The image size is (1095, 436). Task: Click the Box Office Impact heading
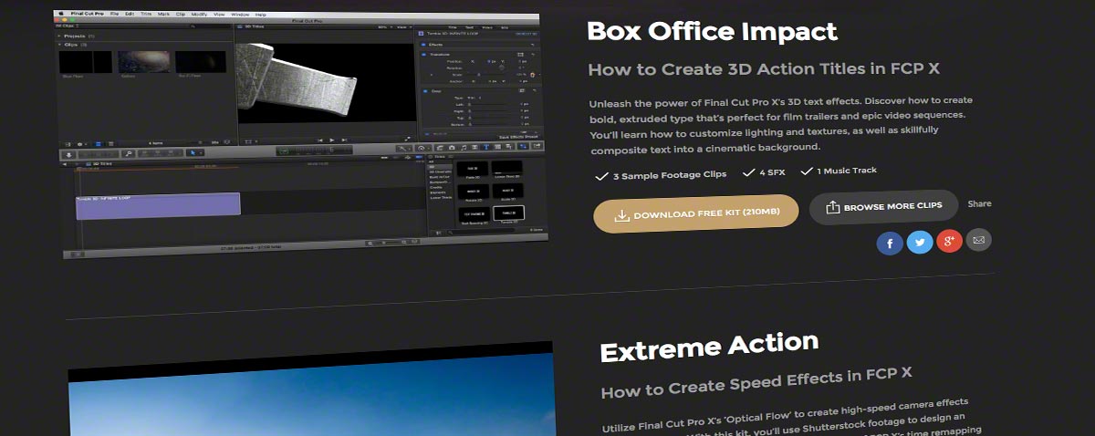tap(712, 31)
